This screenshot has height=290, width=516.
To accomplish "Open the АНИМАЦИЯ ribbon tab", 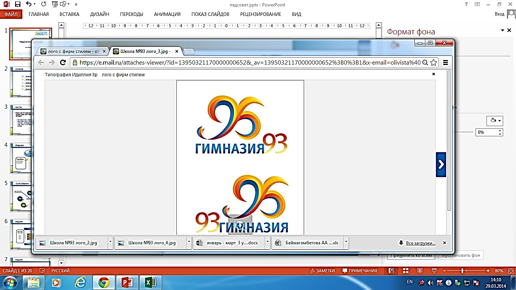I will tap(167, 14).
